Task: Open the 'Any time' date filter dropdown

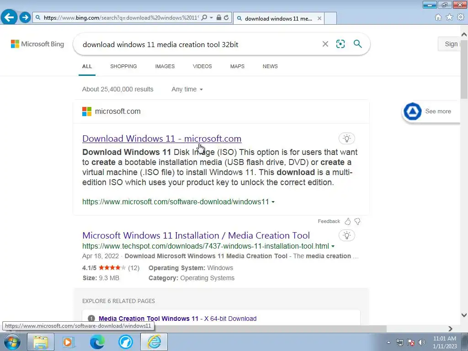Action: tap(187, 89)
